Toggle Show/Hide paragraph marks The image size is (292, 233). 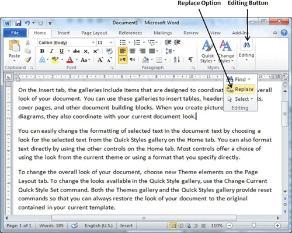point(190,59)
